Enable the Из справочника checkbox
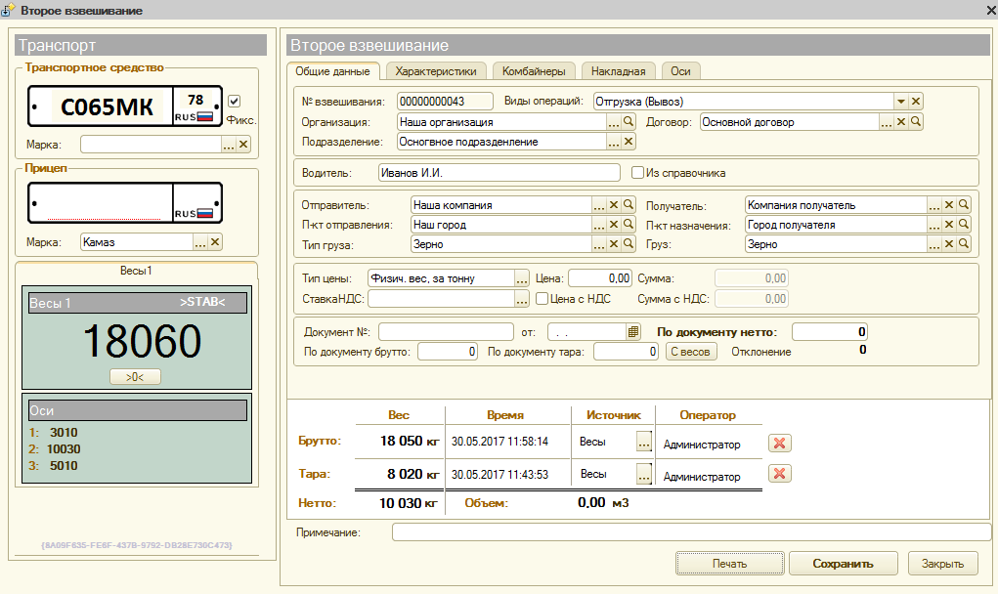998x594 pixels. [x=638, y=173]
